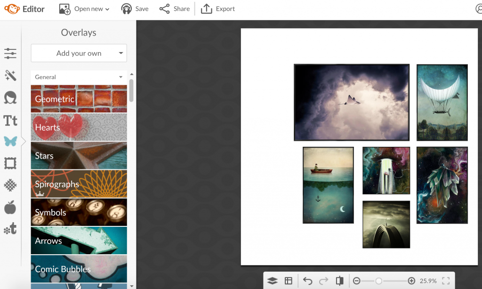Open the Touch Up face tab
This screenshot has width=482, height=289.
pos(10,98)
